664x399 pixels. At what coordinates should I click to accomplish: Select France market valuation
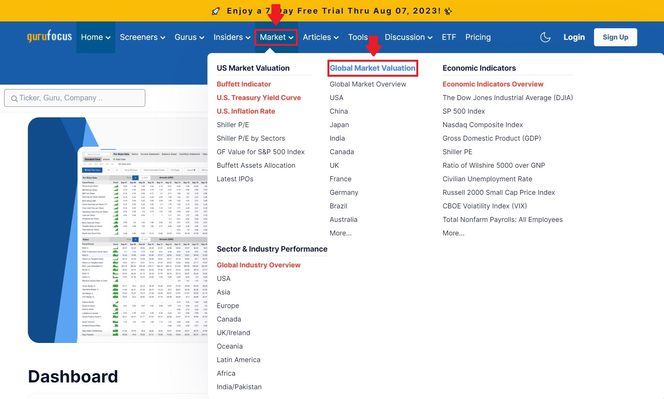coord(340,179)
